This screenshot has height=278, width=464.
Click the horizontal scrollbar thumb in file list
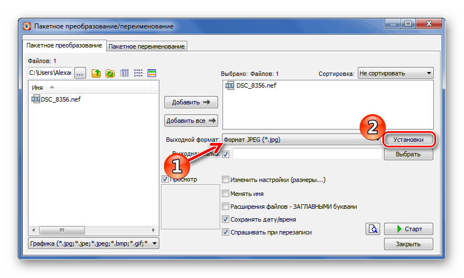[x=62, y=230]
